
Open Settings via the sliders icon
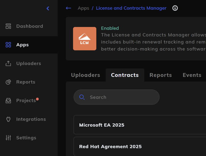coord(8,138)
